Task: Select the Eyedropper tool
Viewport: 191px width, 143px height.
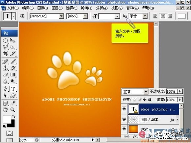Action: pos(13,103)
